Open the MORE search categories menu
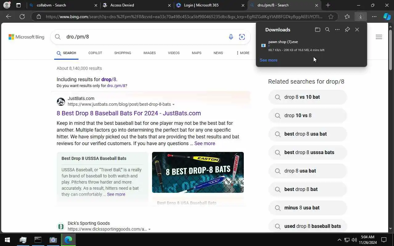This screenshot has height=246, width=394. tap(243, 53)
